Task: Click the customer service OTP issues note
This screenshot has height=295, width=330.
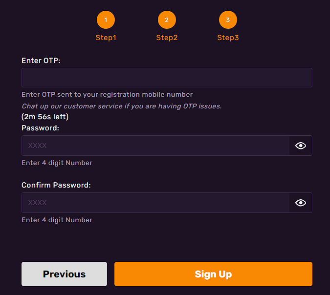Action: click(122, 106)
